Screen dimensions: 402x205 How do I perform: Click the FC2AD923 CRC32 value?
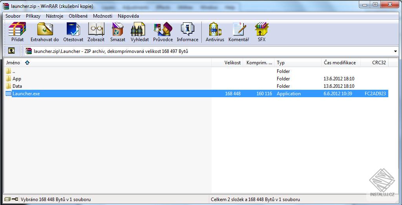[x=375, y=94]
